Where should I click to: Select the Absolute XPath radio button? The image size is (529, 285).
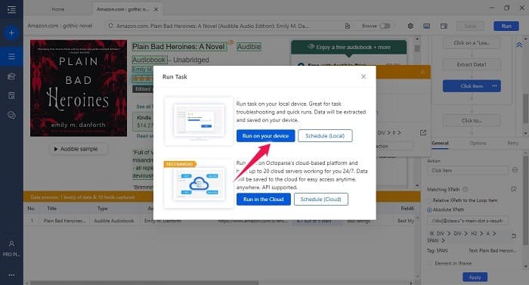[429, 209]
